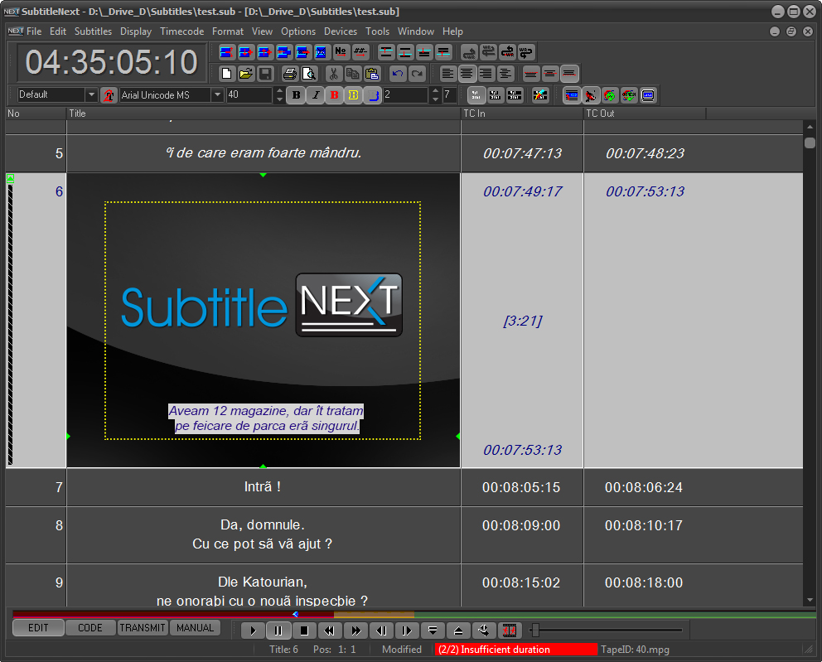
Task: Open a subtitle file with the folder icon
Action: pos(246,74)
